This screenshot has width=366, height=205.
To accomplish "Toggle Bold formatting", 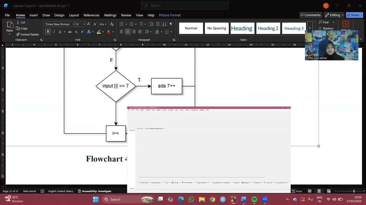I will click(x=48, y=32).
